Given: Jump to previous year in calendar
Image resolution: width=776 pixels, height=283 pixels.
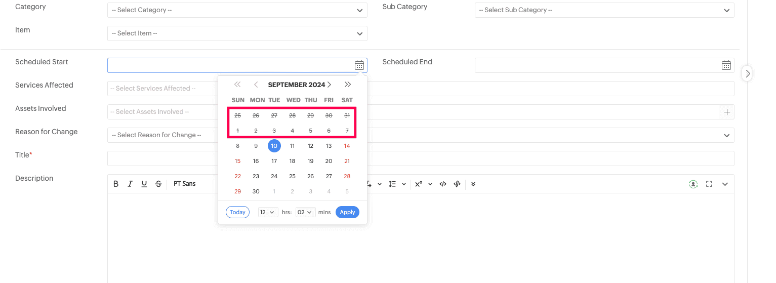Looking at the screenshot, I should (x=237, y=85).
